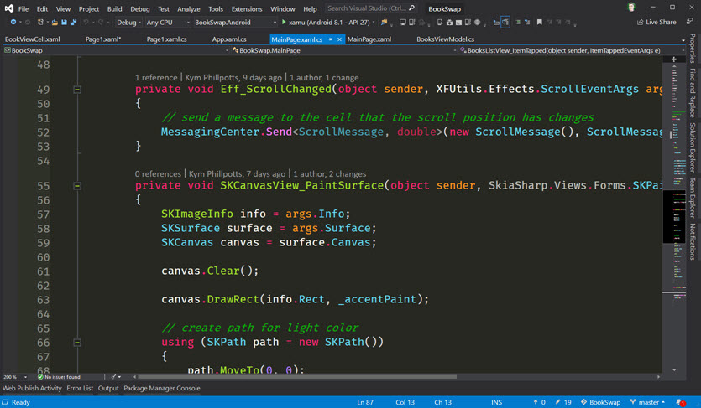Toggle pin on MainPage.xaml.cs tab
The height and width of the screenshot is (408, 701).
(x=330, y=39)
